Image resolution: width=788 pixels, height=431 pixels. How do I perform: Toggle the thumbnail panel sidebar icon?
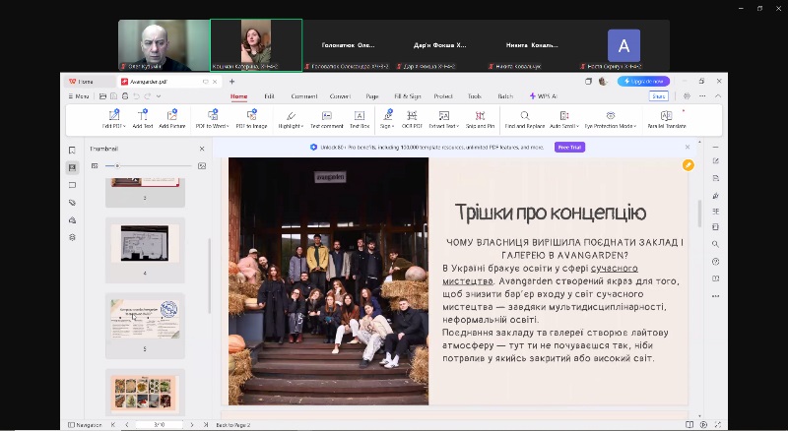pos(72,167)
